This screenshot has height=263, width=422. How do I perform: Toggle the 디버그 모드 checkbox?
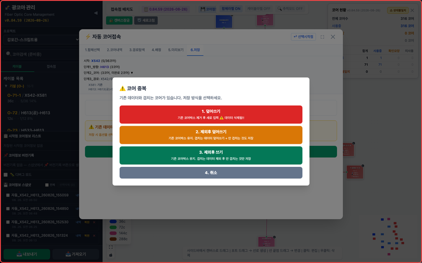[x=6, y=174]
